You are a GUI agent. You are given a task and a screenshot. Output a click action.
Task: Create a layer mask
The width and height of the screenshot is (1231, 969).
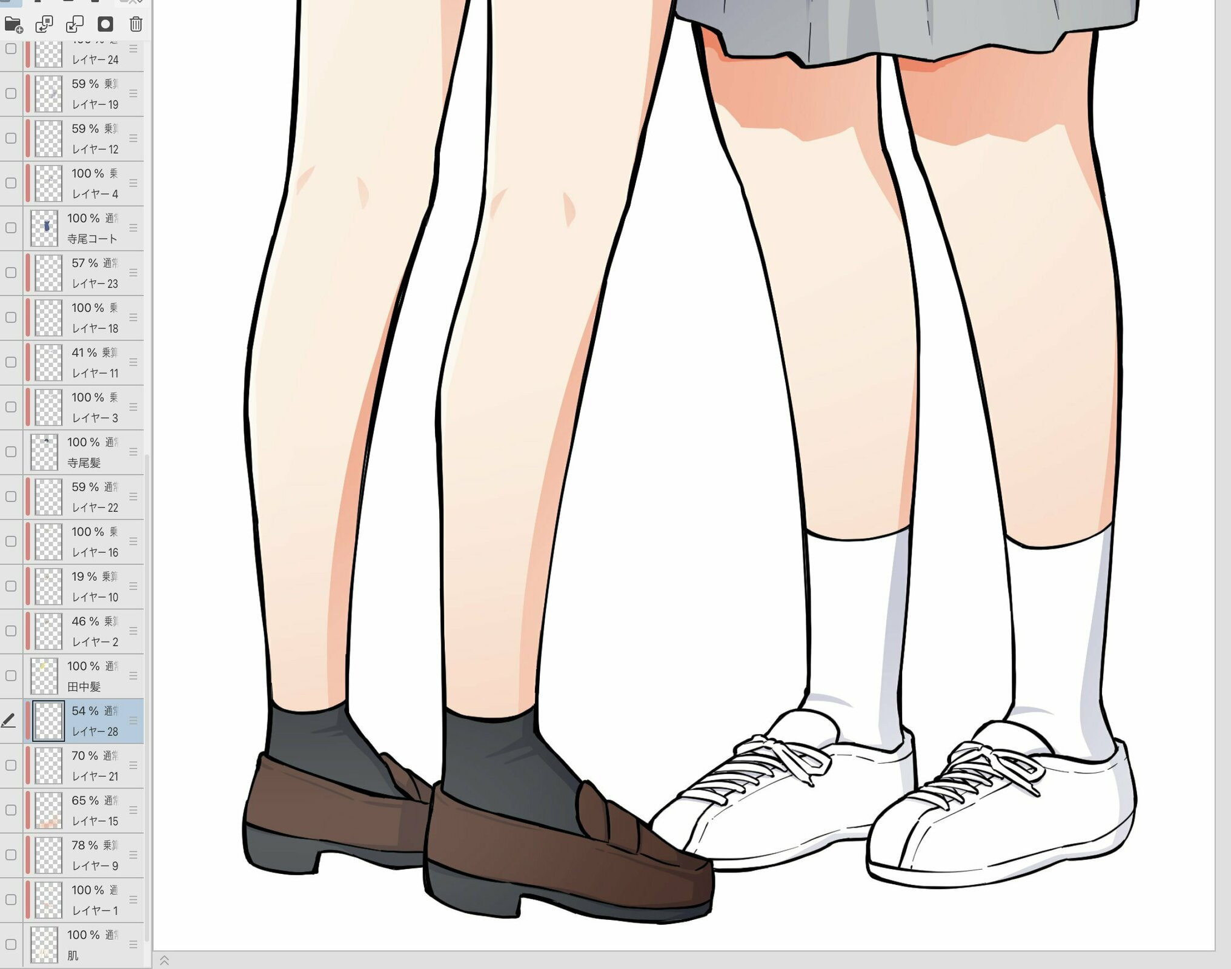click(x=105, y=24)
